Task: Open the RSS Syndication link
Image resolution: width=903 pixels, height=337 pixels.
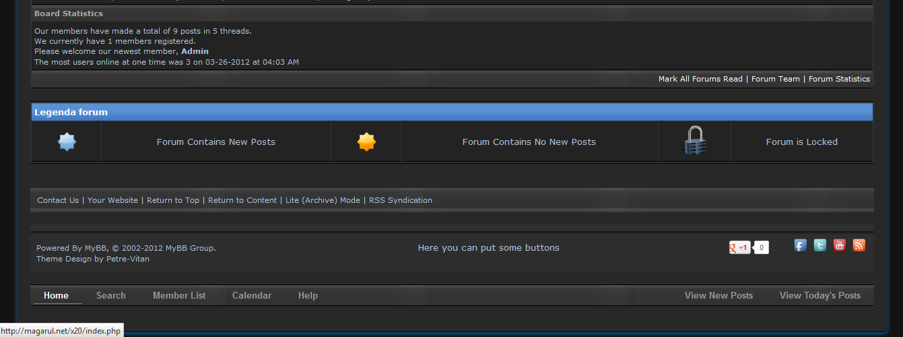Action: (400, 200)
